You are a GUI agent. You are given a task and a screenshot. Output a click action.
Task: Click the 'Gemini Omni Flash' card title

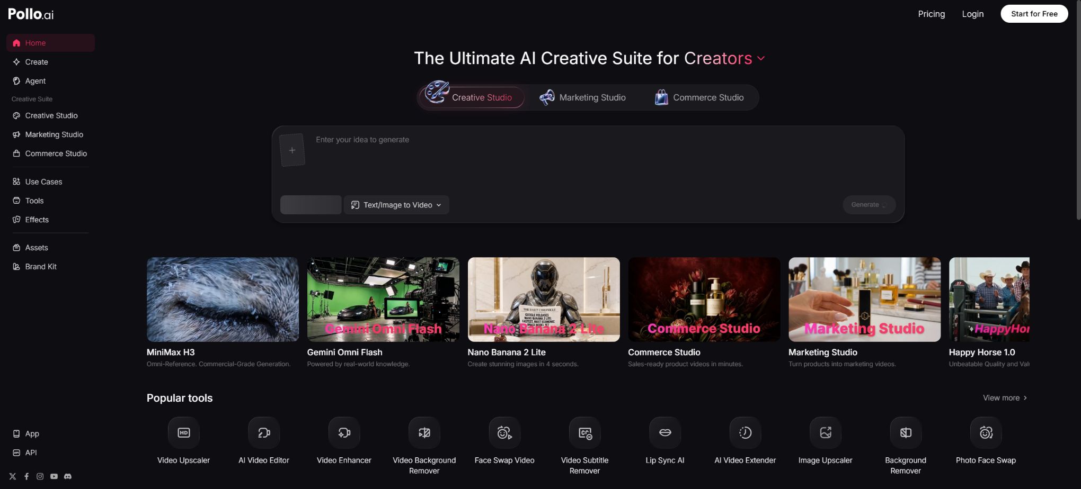(x=344, y=352)
